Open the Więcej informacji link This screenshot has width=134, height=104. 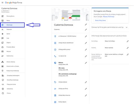click(109, 17)
